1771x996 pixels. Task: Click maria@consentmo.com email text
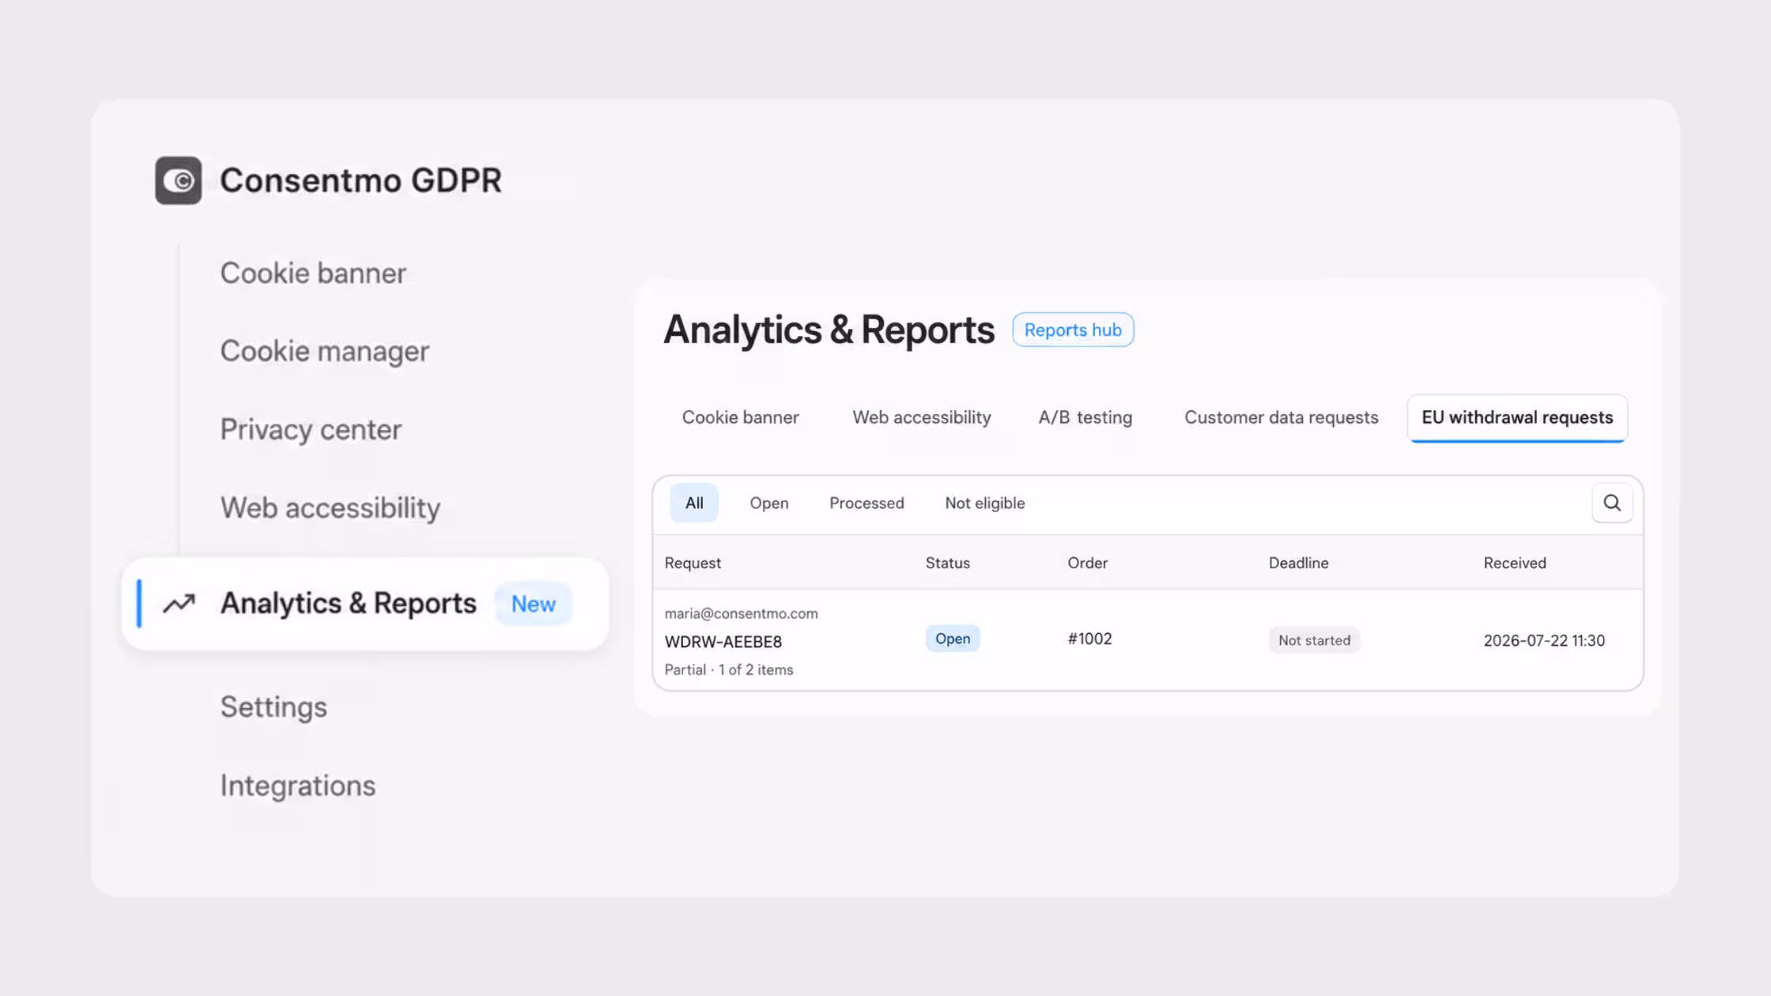click(741, 613)
